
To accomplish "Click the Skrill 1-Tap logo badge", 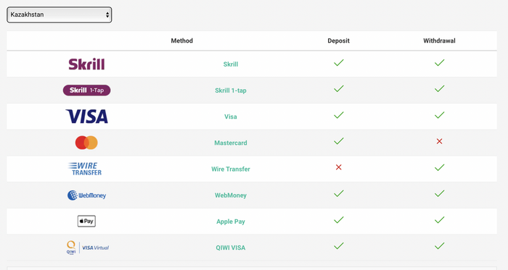I will coord(86,90).
